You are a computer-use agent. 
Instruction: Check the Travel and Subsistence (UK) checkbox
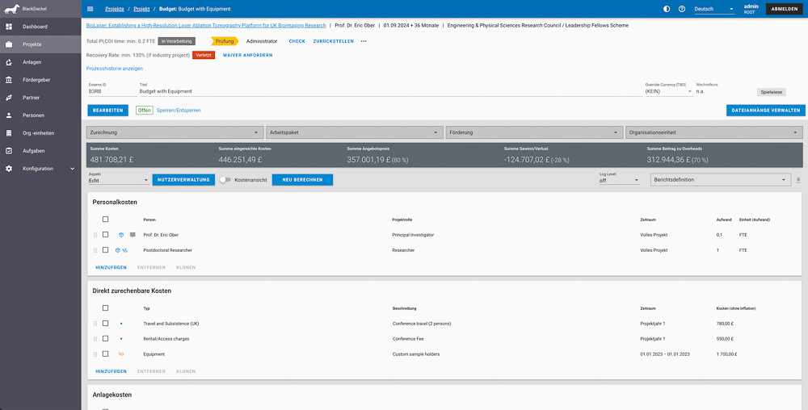coord(105,324)
